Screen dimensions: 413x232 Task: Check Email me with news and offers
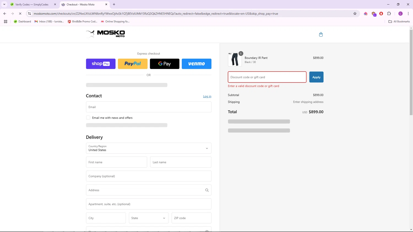point(88,118)
